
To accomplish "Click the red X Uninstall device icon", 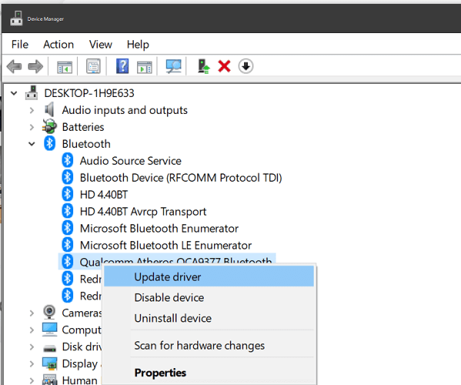I will (x=224, y=66).
